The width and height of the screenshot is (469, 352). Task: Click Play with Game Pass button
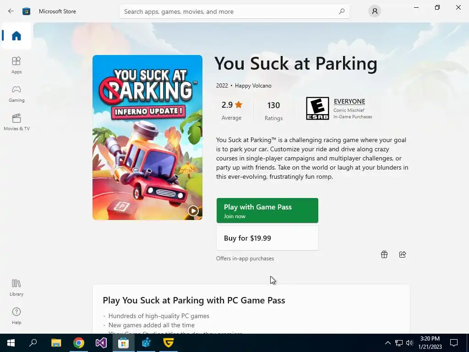[267, 210]
